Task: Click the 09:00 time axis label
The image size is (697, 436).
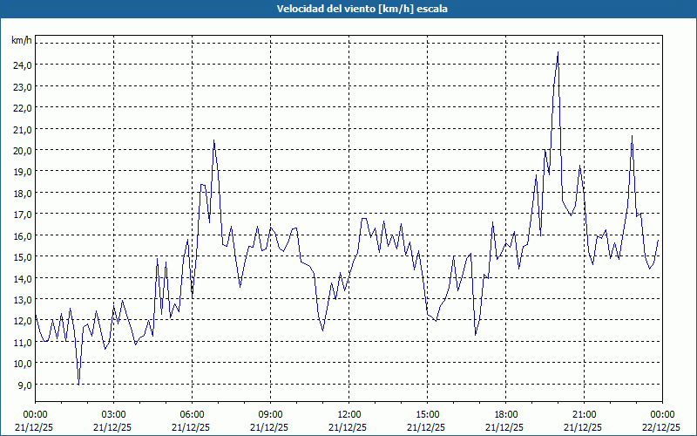Action: [270, 414]
